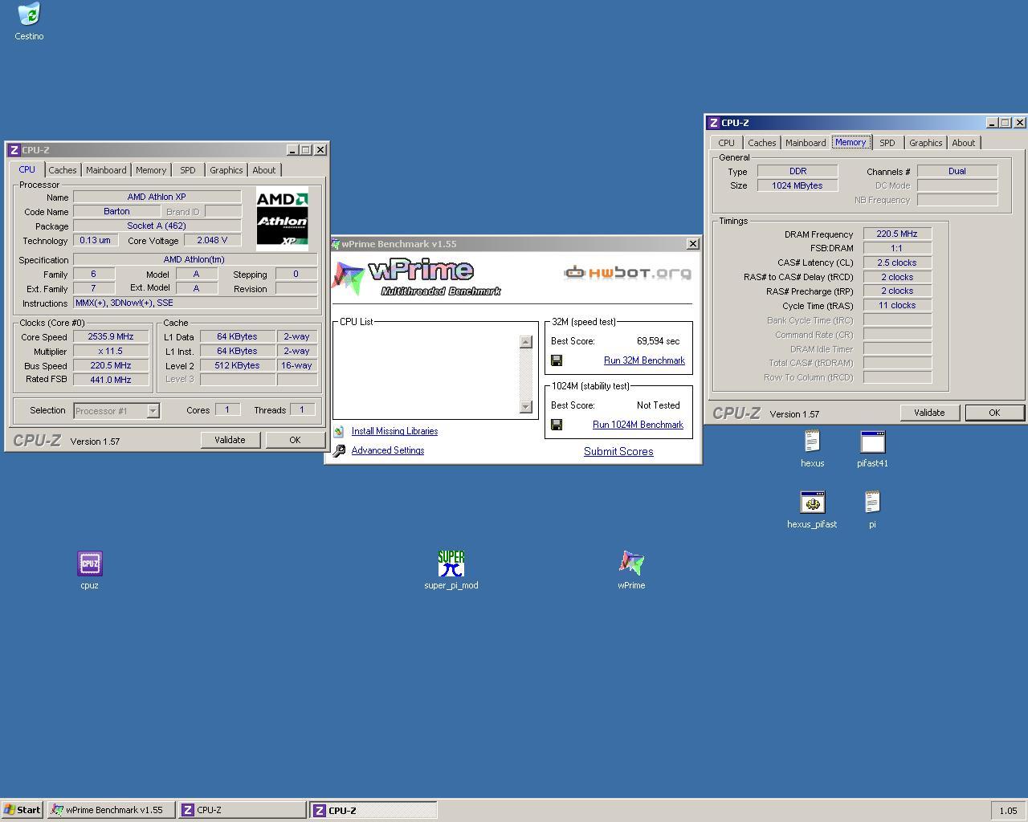Run the 1024M Benchmark
Image resolution: width=1028 pixels, height=822 pixels.
(638, 425)
